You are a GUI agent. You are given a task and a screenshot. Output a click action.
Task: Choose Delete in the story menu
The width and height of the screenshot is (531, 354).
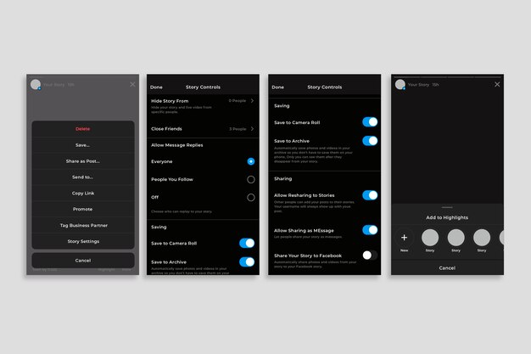(x=83, y=129)
